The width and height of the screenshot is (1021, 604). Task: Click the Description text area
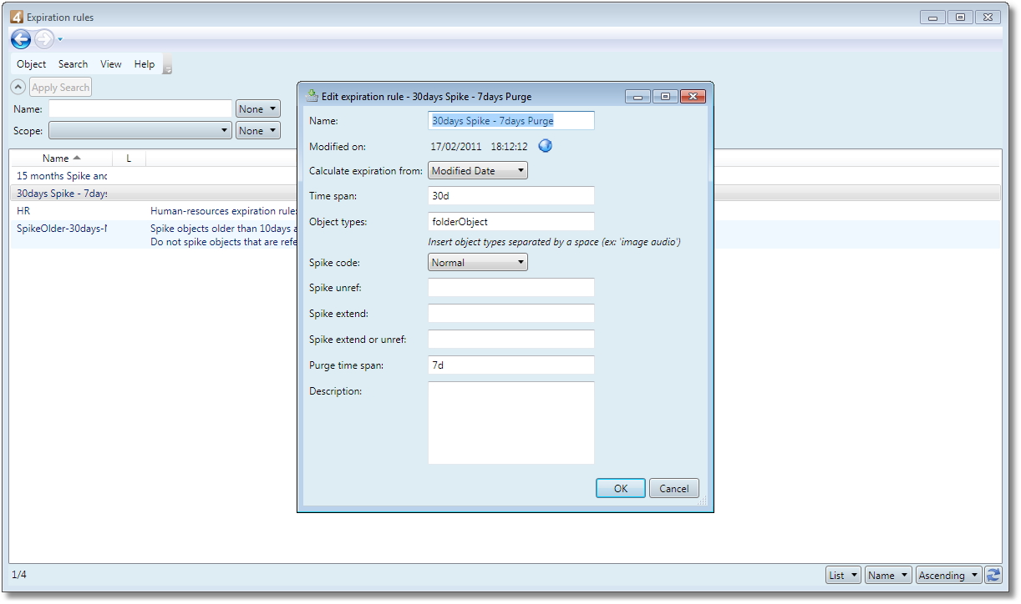pyautogui.click(x=511, y=423)
